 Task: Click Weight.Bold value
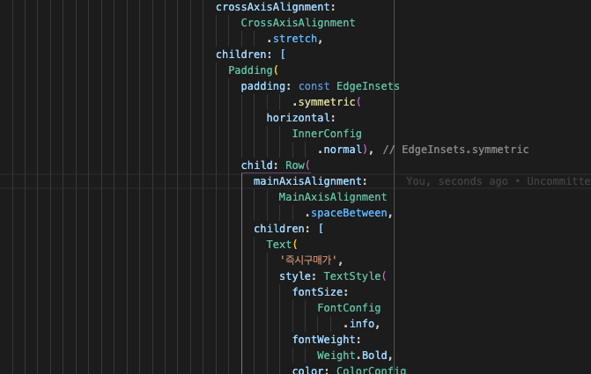352,355
